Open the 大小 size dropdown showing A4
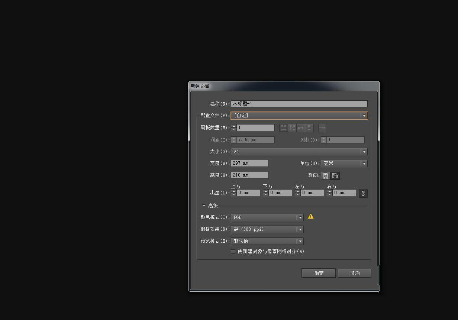Screen dimensions: 458x320 pyautogui.click(x=299, y=152)
